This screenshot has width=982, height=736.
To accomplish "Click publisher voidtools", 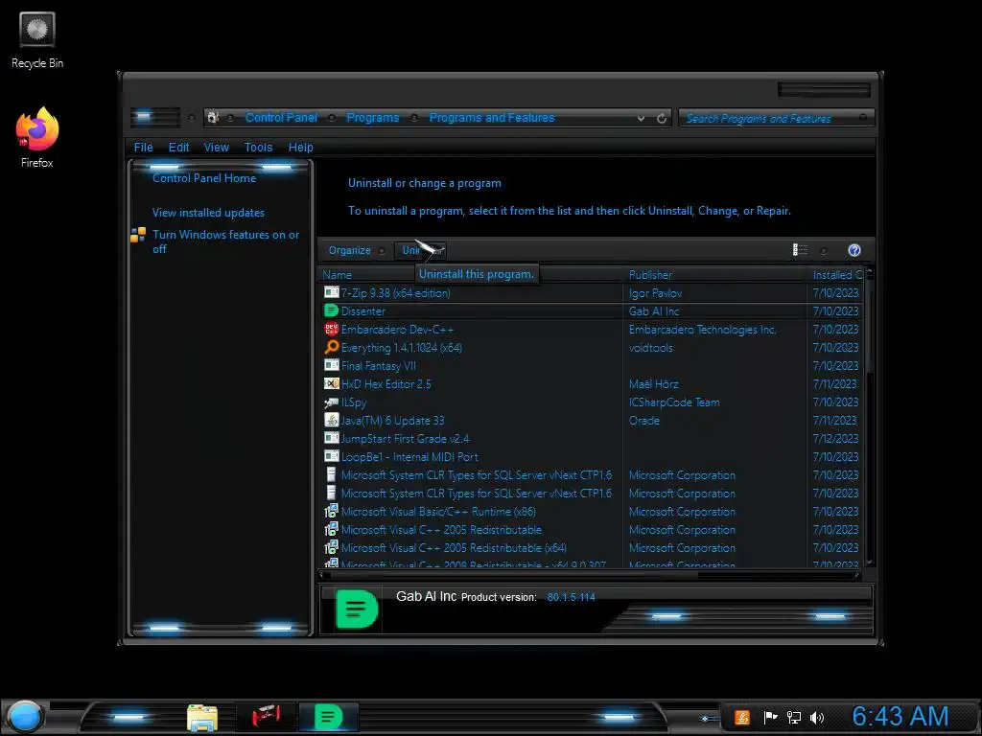I will [650, 347].
